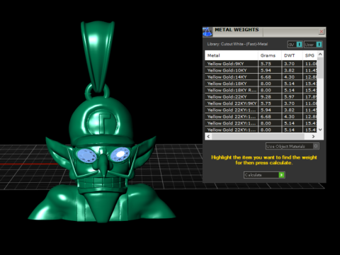The image size is (340, 255).
Task: Click the horizontal scroll left arrow
Action: coord(208,137)
